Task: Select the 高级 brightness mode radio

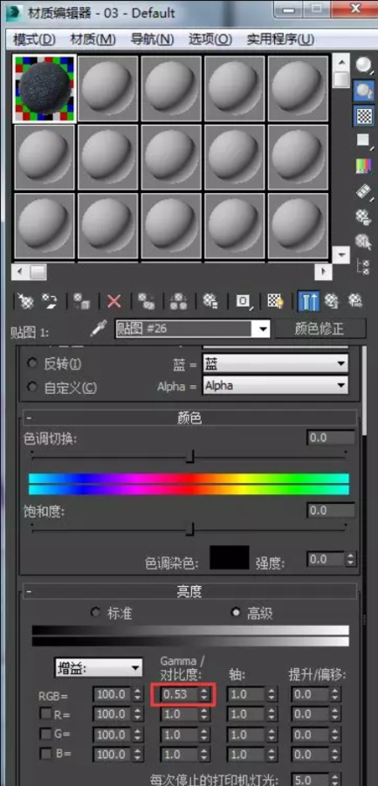Action: (235, 612)
